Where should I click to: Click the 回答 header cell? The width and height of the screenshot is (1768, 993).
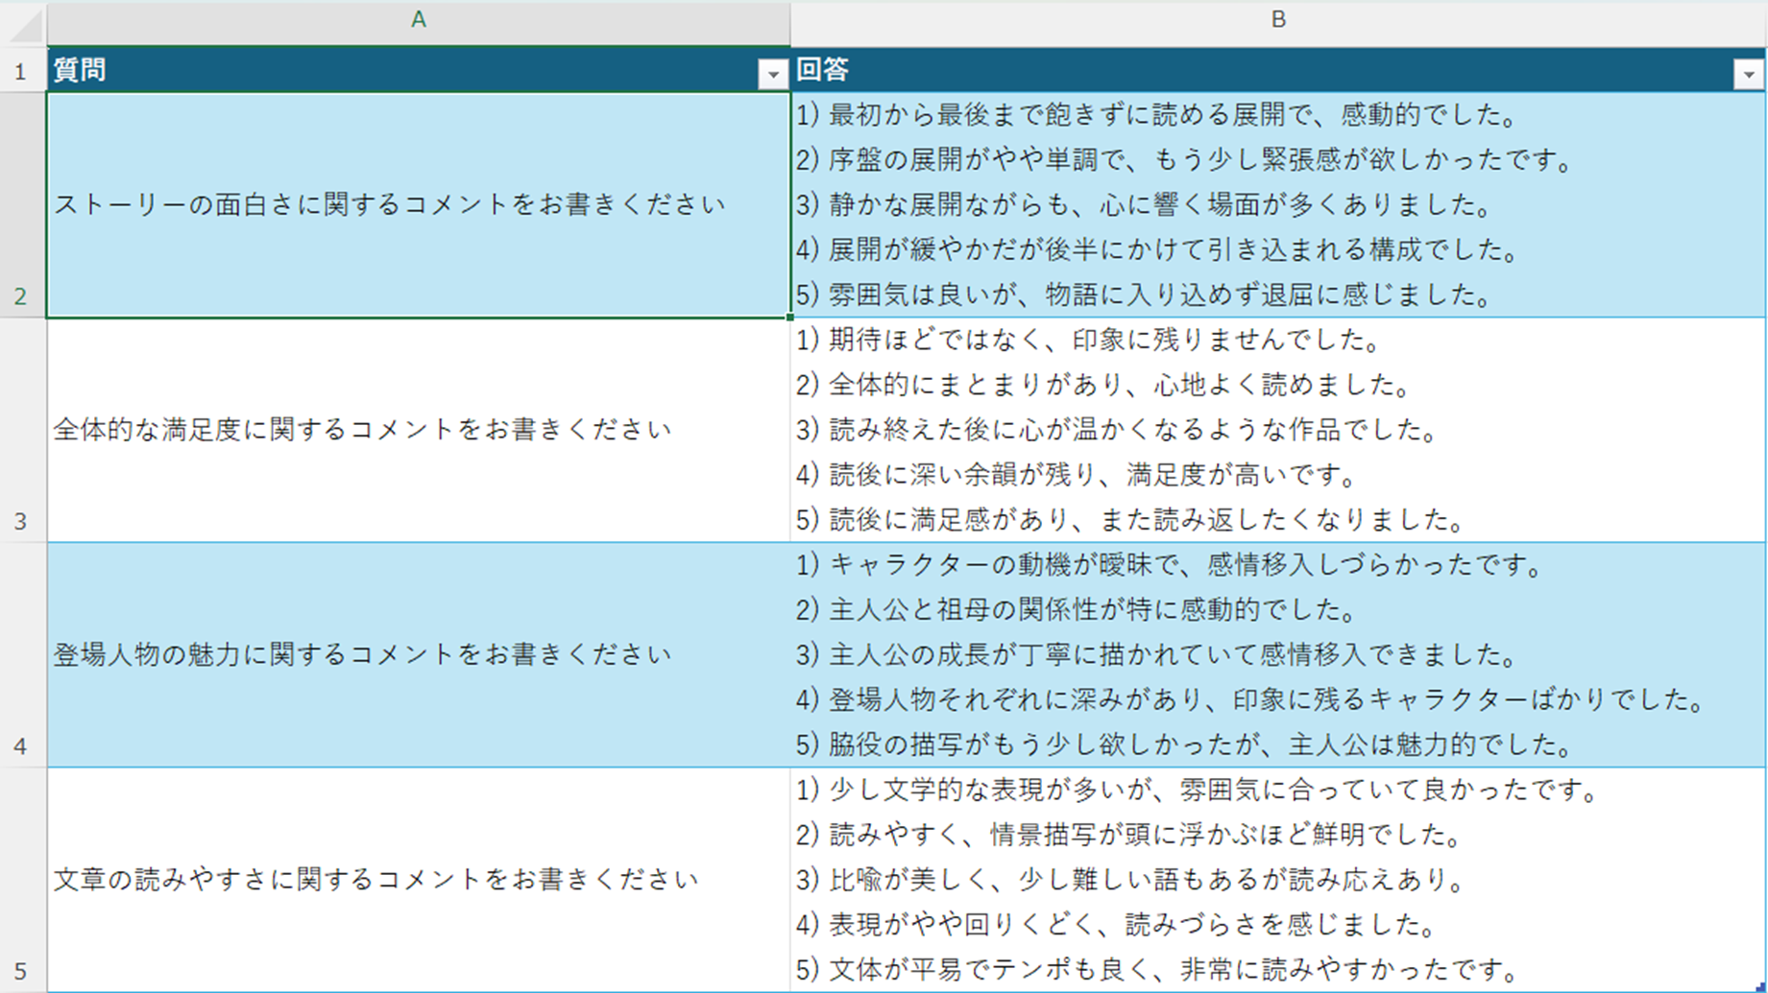coord(1248,70)
